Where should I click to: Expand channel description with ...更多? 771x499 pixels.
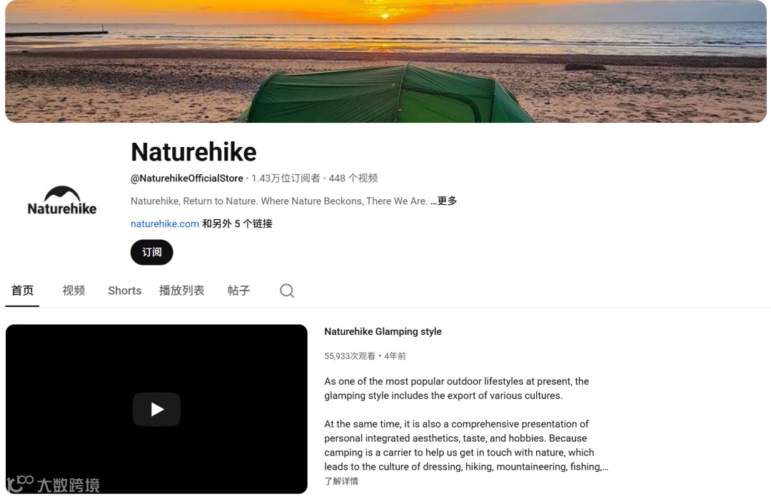tap(443, 201)
